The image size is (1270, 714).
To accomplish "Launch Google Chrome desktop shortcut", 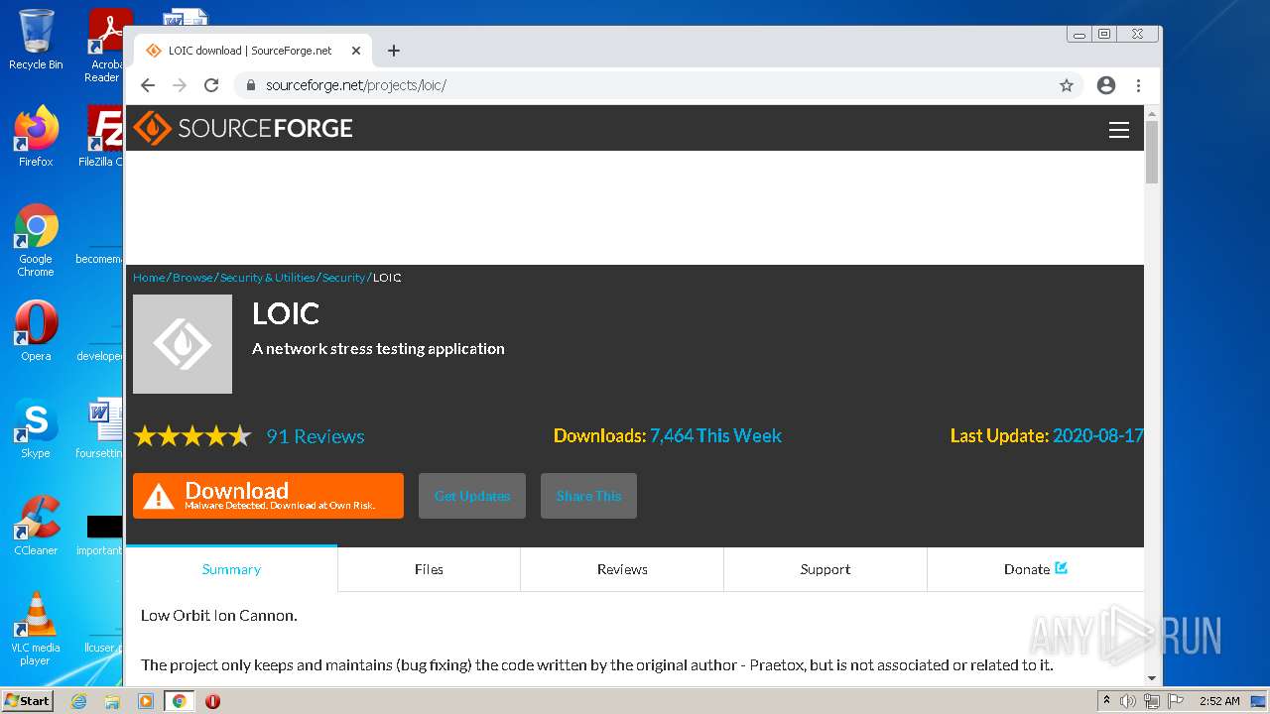I will [x=36, y=241].
